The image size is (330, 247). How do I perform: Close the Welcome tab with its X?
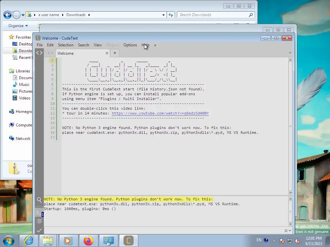click(x=107, y=53)
